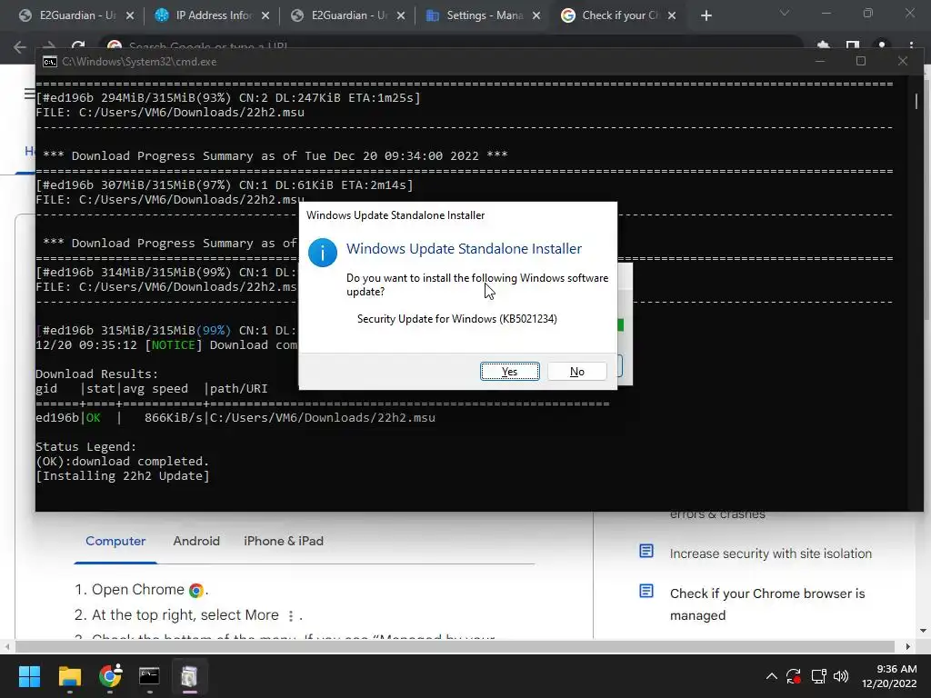This screenshot has width=931, height=698.
Task: Close the Settings - Management tab
Action: 536,15
